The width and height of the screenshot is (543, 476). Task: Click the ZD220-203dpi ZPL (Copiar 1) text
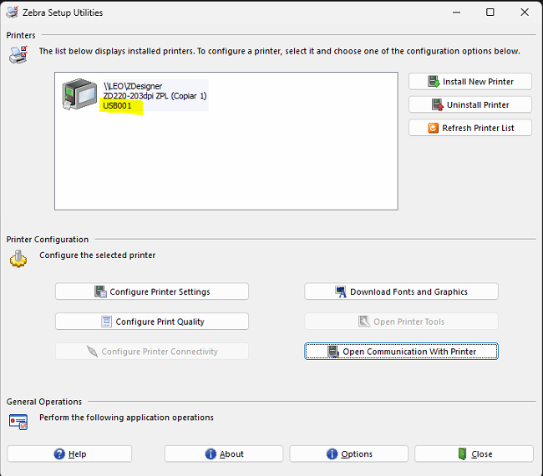pos(155,96)
